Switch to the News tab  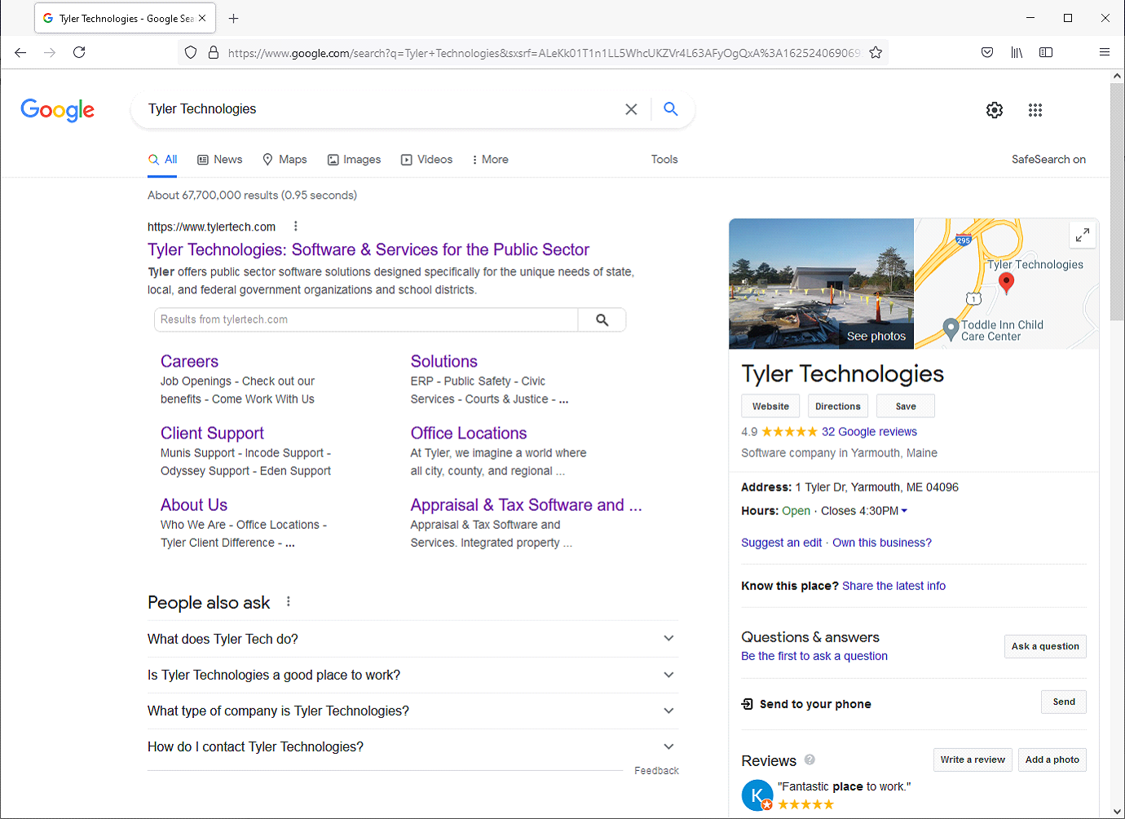point(220,160)
